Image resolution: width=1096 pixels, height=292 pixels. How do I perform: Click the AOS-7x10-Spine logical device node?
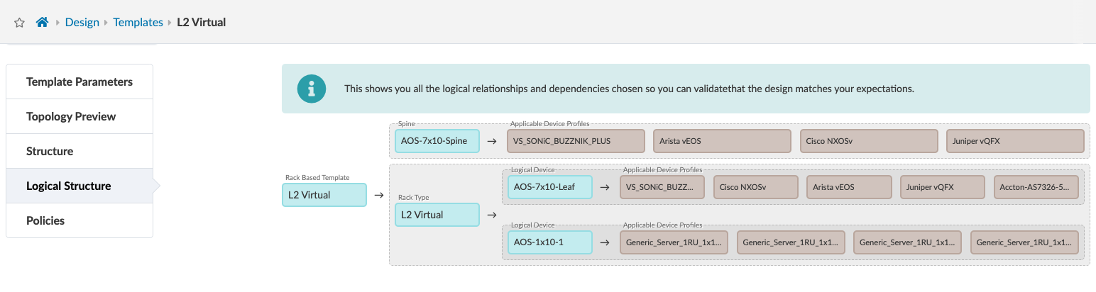pyautogui.click(x=437, y=141)
